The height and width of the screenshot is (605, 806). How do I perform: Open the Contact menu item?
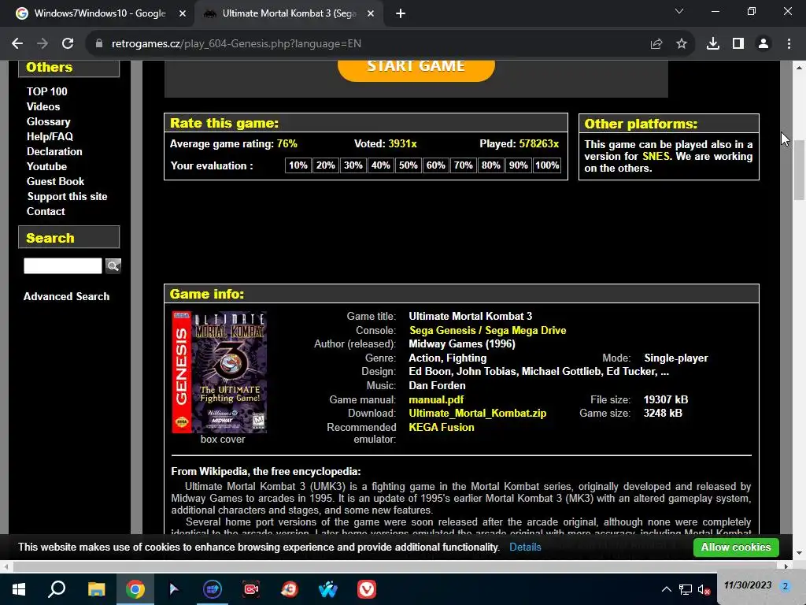click(46, 211)
